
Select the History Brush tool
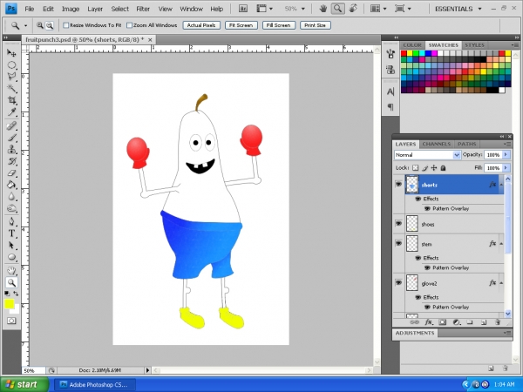11,161
